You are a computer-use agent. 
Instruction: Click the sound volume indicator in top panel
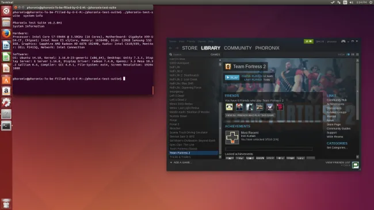[352, 2]
